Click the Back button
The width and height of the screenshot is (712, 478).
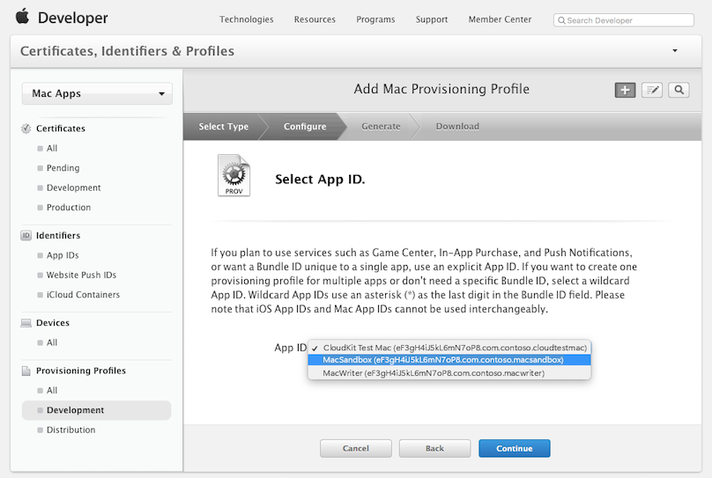tap(434, 448)
